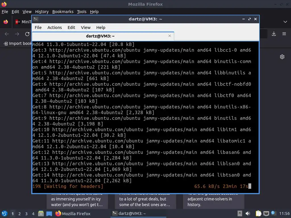
Task: Open the terminal Actions menu
Action: [x=55, y=28]
